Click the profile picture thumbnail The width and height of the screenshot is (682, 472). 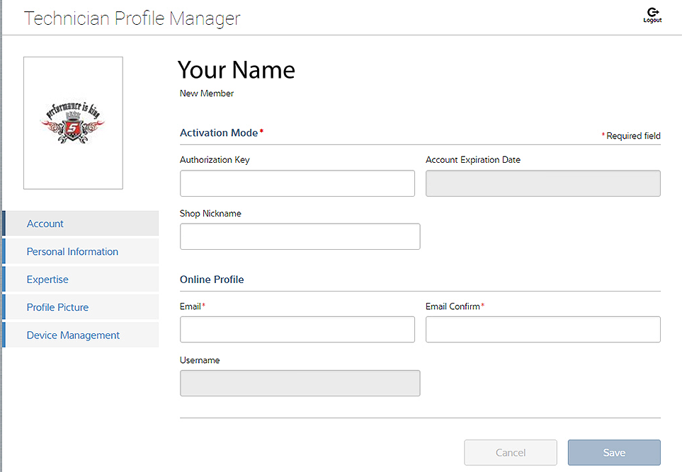[x=73, y=123]
